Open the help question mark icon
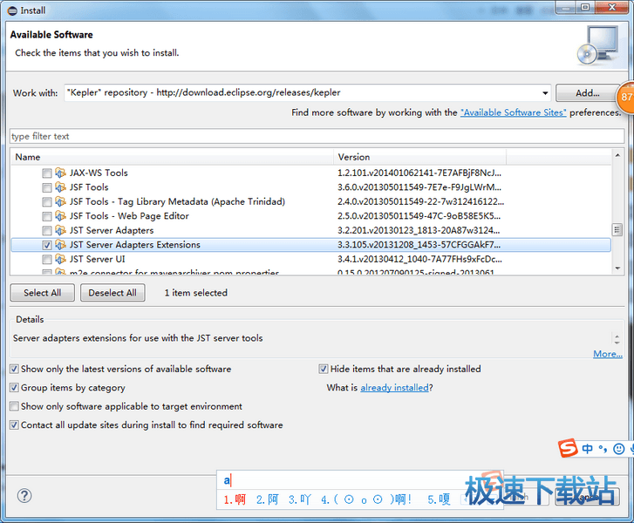This screenshot has width=634, height=523. tap(24, 495)
